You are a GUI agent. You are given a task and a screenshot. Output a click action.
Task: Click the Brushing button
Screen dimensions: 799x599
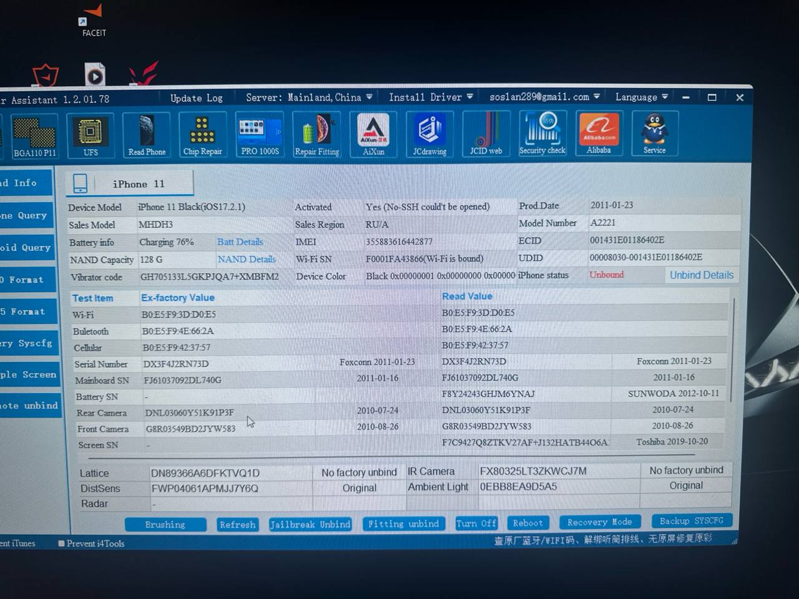(165, 525)
